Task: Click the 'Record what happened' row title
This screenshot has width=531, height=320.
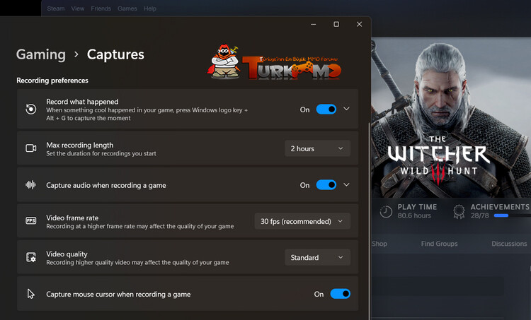Action: point(82,102)
